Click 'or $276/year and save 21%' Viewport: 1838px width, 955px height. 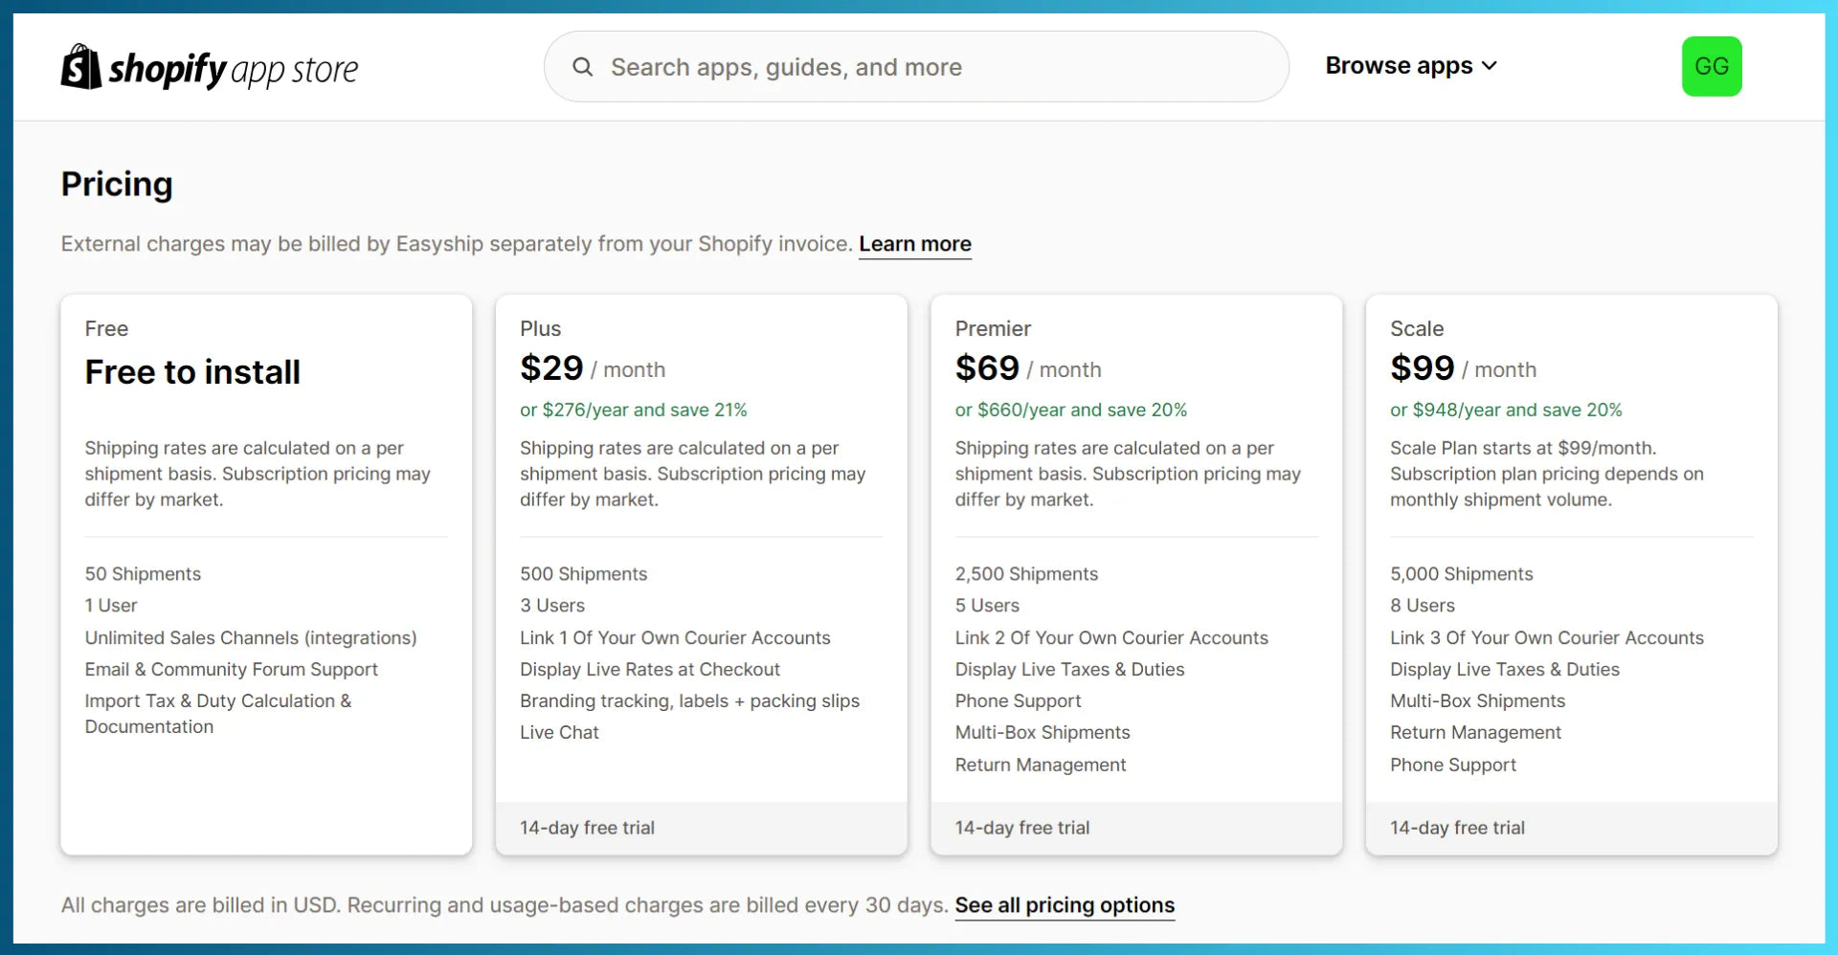[x=633, y=410]
